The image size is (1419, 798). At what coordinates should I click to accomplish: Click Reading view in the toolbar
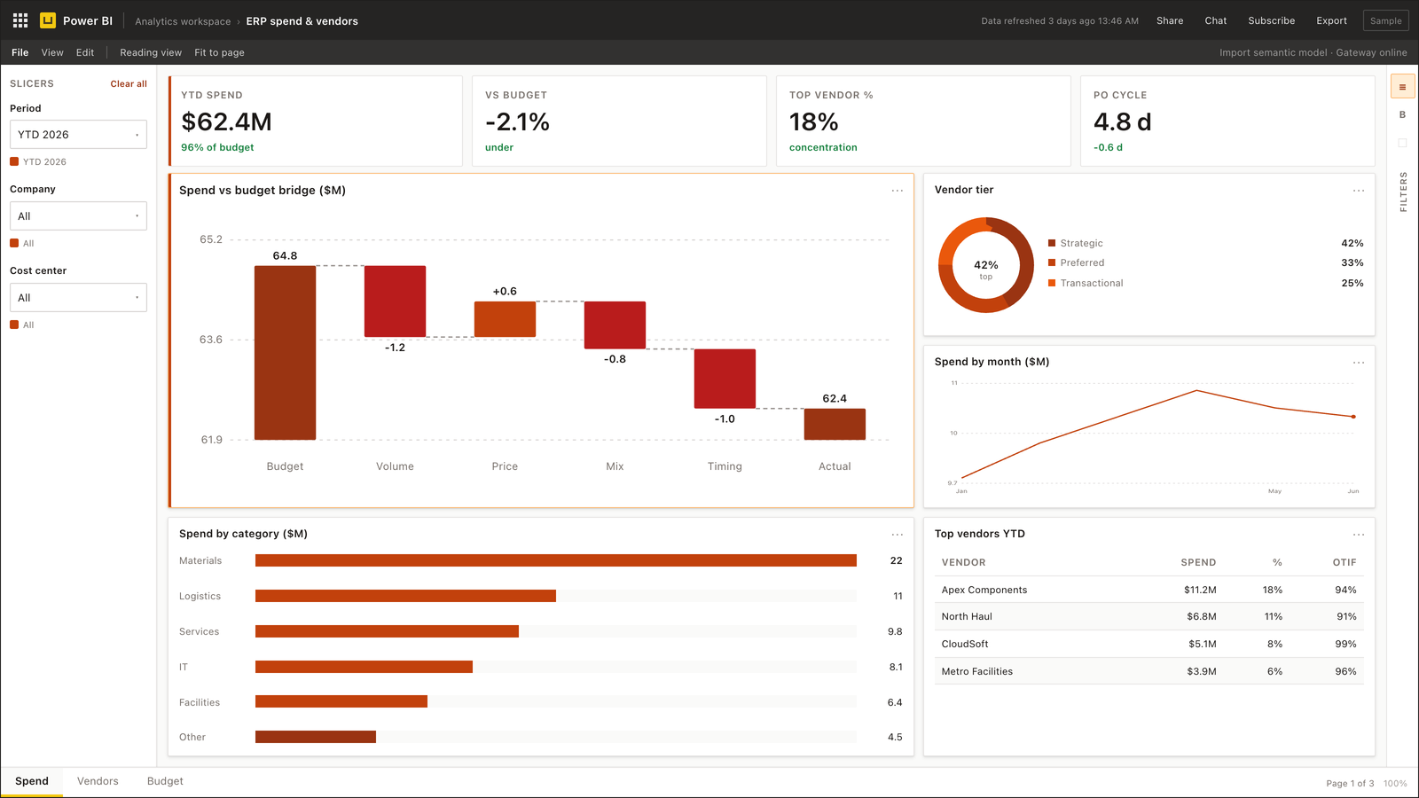point(151,52)
